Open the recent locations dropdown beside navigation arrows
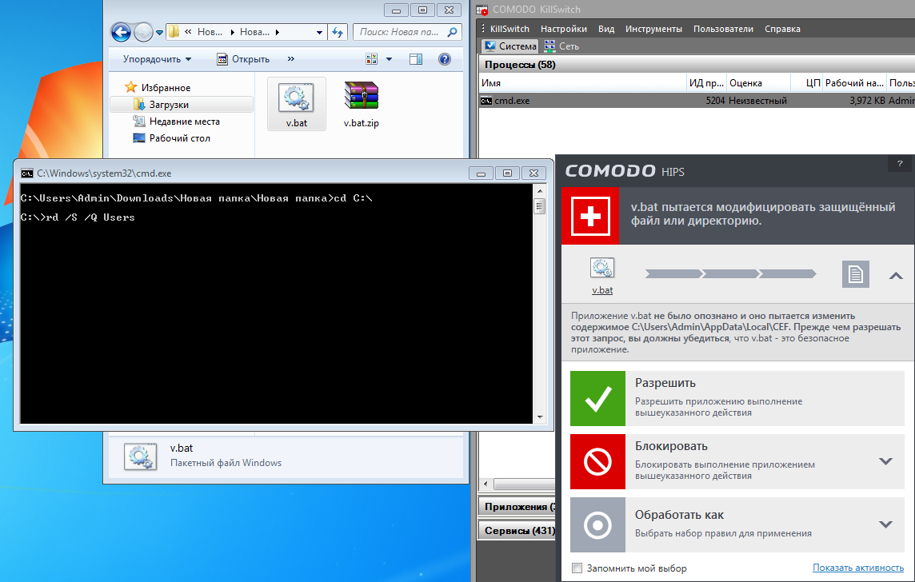This screenshot has width=915, height=582. [x=159, y=33]
